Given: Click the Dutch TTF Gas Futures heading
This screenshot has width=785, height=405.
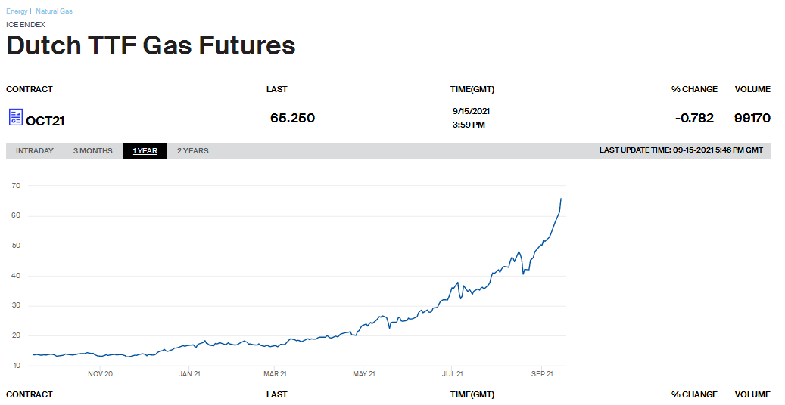Looking at the screenshot, I should 151,45.
